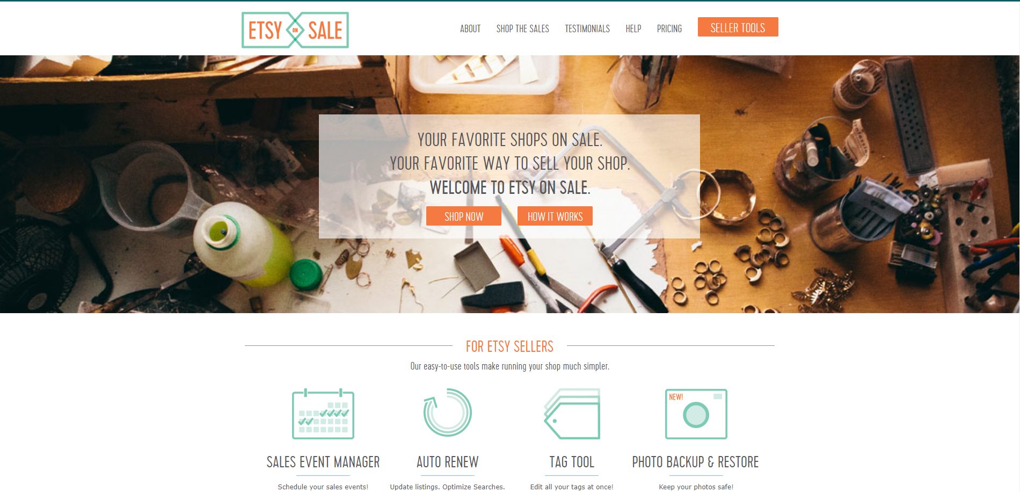
Task: Open the Tag Tool heading link
Action: point(572,462)
